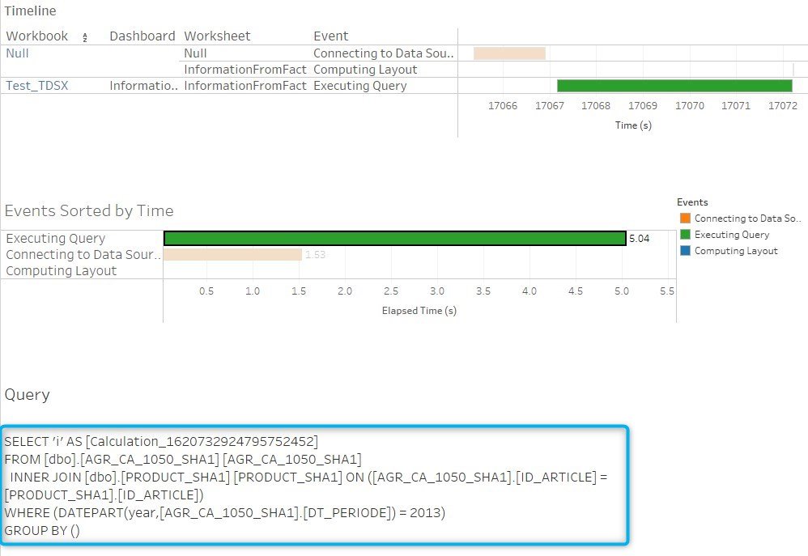This screenshot has height=556, width=808.
Task: Click Connecting to Data Sour.. row label
Action: (x=83, y=255)
